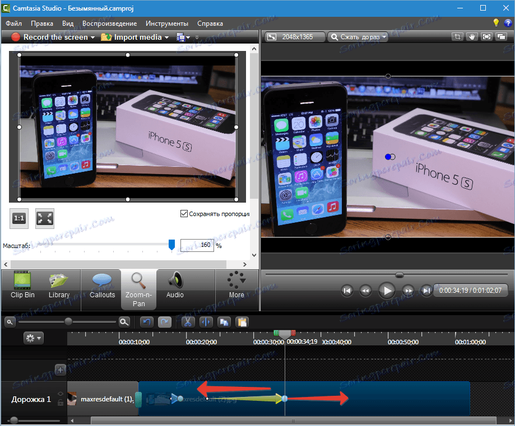This screenshot has width=515, height=426.
Task: Zoom out timeline magnifier icon
Action: point(10,322)
